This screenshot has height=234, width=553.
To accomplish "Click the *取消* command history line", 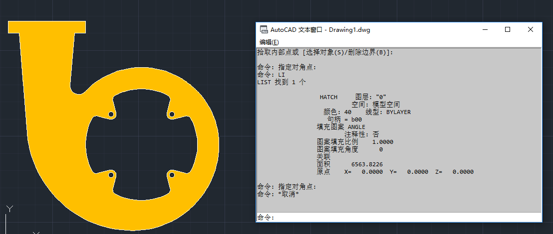I will click(278, 194).
